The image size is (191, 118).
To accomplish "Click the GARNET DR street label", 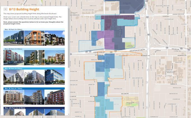I will tap(91, 85).
